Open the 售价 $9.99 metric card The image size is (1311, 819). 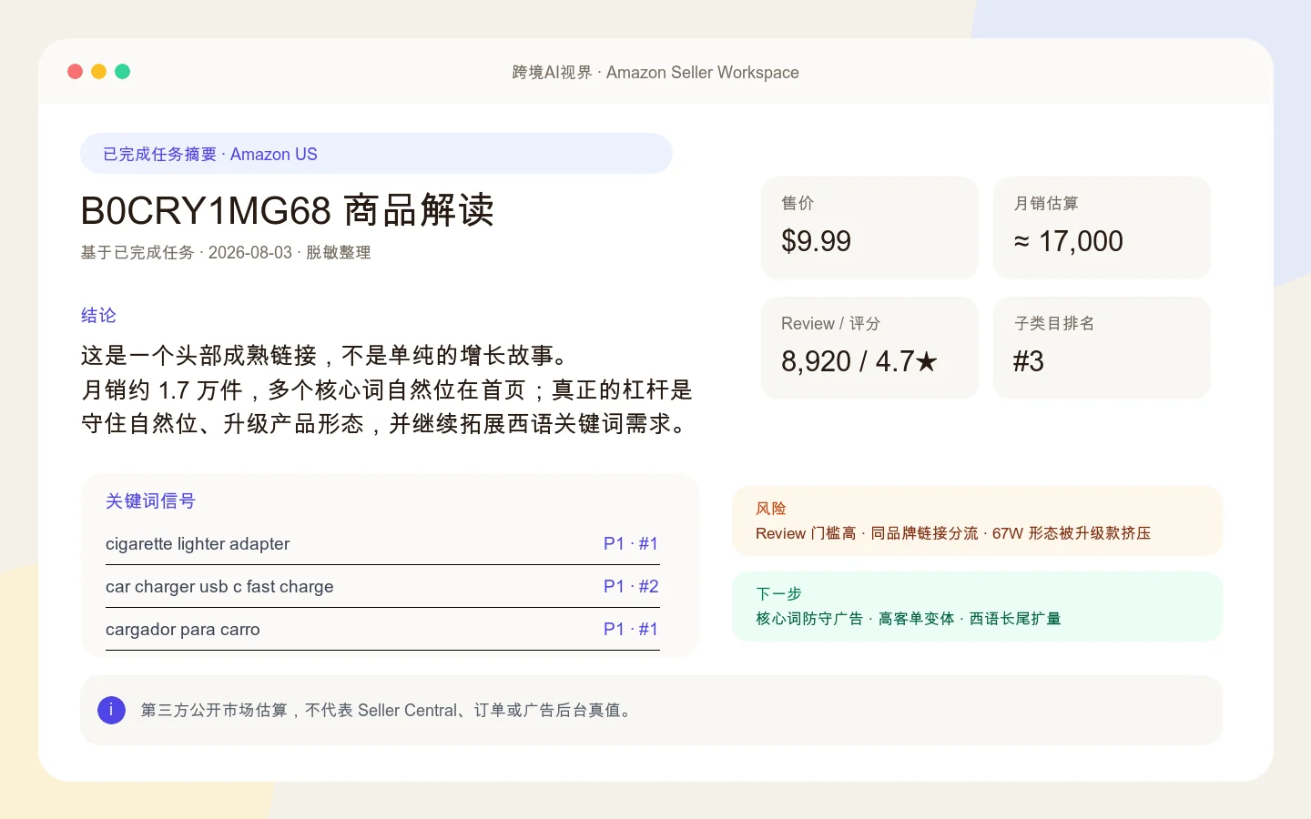869,227
